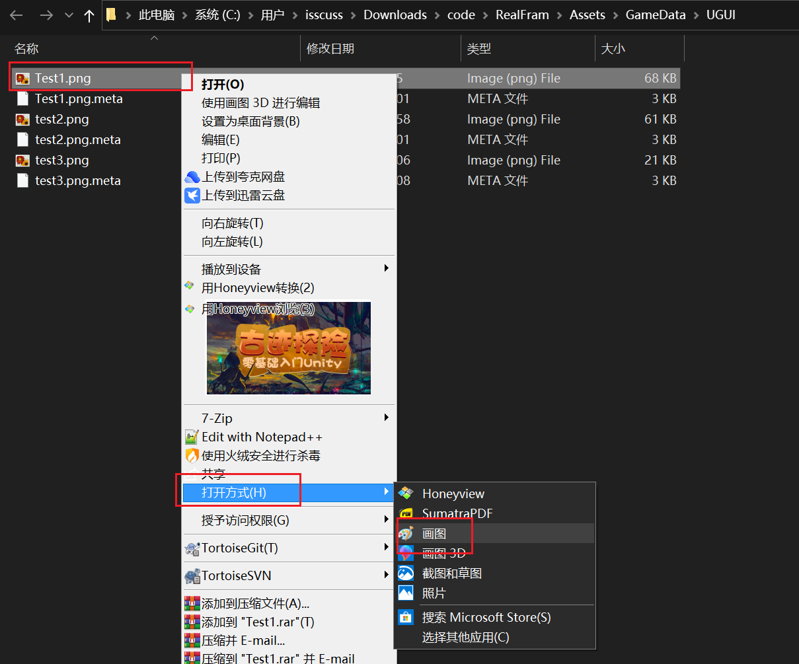Navigate to the RealFram breadcrumb
This screenshot has width=799, height=664.
(x=522, y=15)
